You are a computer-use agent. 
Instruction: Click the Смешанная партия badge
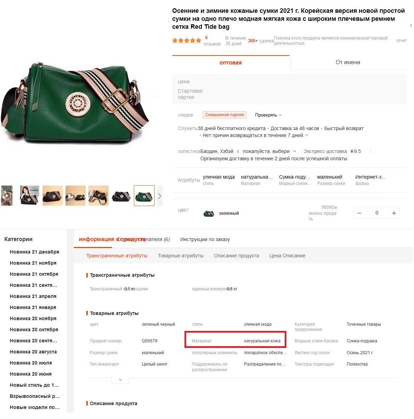(x=225, y=115)
